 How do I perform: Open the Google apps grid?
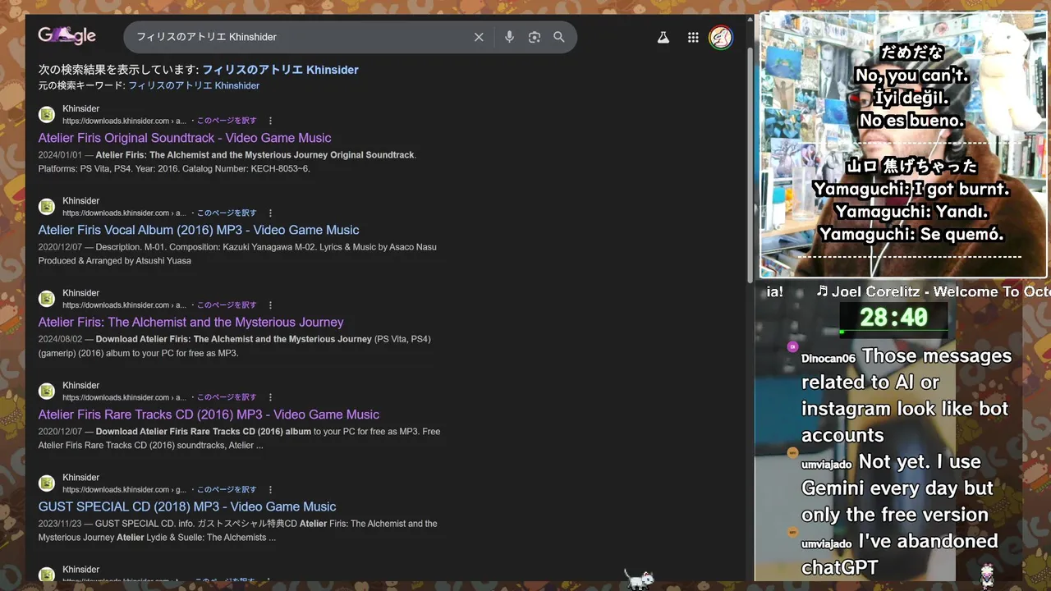point(693,37)
